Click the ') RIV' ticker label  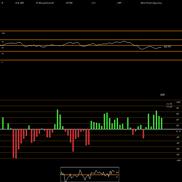(x=119, y=3)
